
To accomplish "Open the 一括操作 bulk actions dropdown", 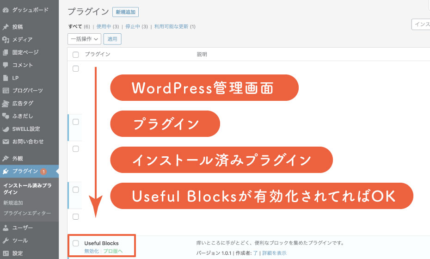I will (x=84, y=39).
